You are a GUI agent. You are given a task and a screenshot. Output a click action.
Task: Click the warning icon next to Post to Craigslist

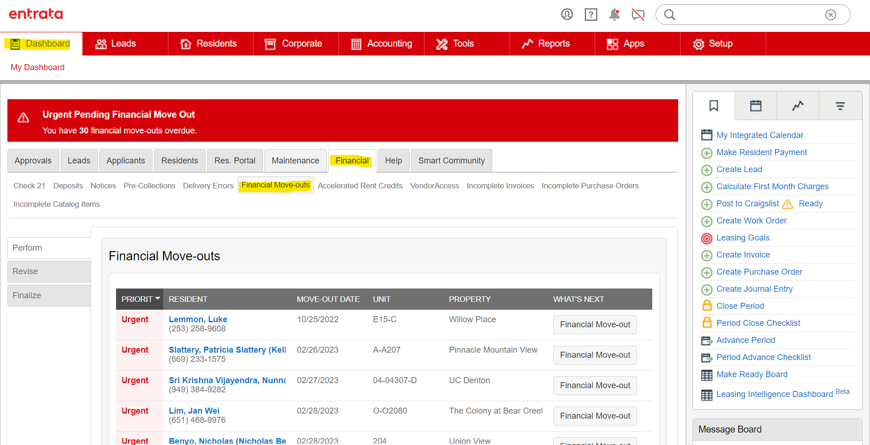pyautogui.click(x=788, y=204)
